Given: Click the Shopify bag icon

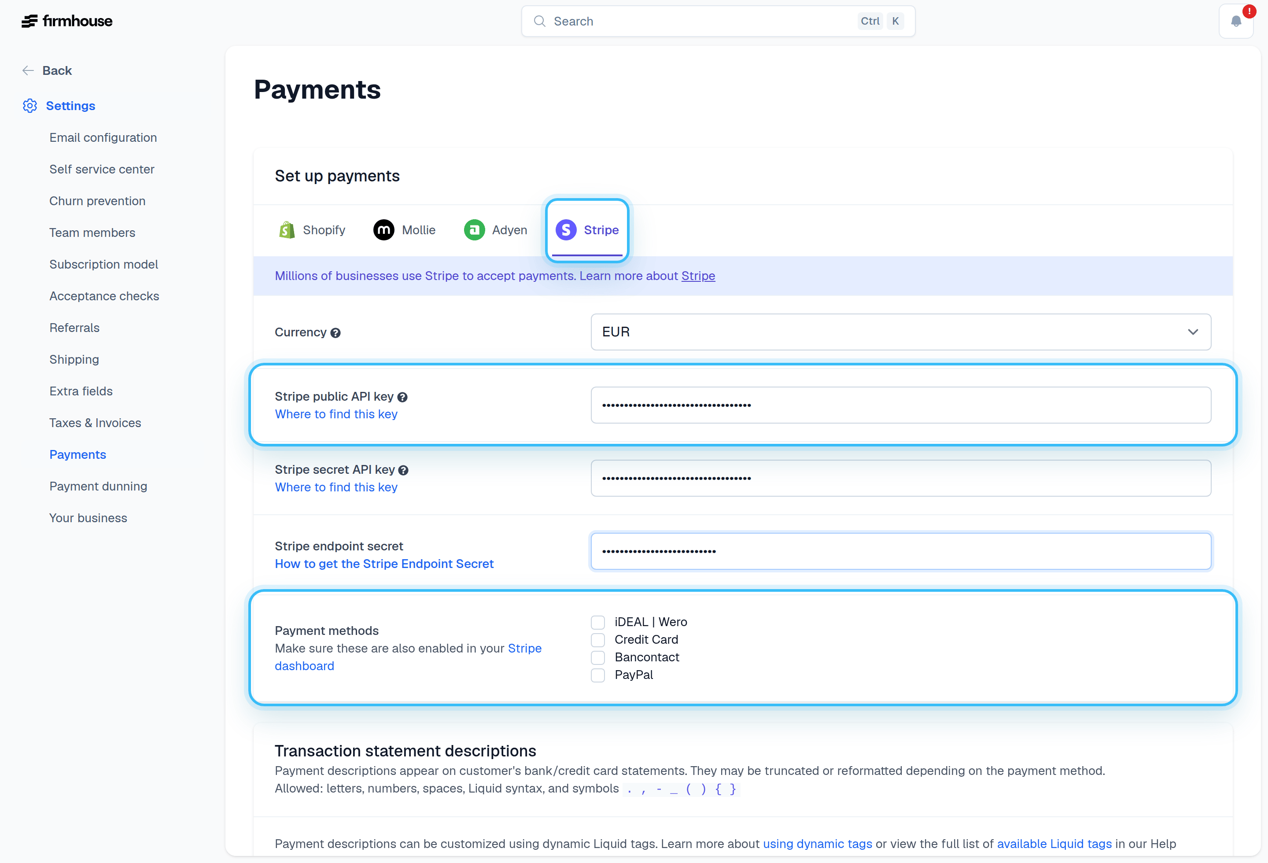Looking at the screenshot, I should (x=287, y=230).
